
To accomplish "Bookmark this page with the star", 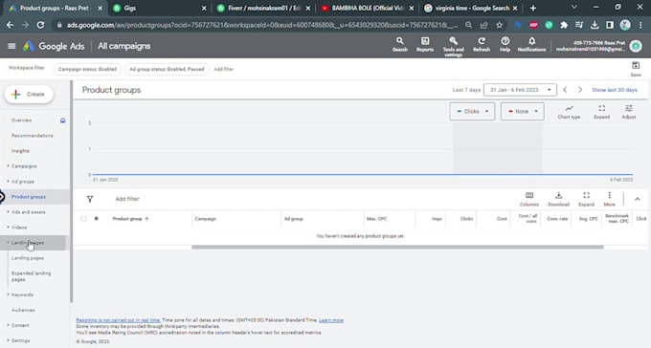I will [x=499, y=25].
